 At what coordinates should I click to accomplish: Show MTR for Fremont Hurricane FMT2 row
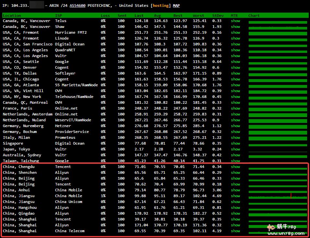[x=235, y=32]
